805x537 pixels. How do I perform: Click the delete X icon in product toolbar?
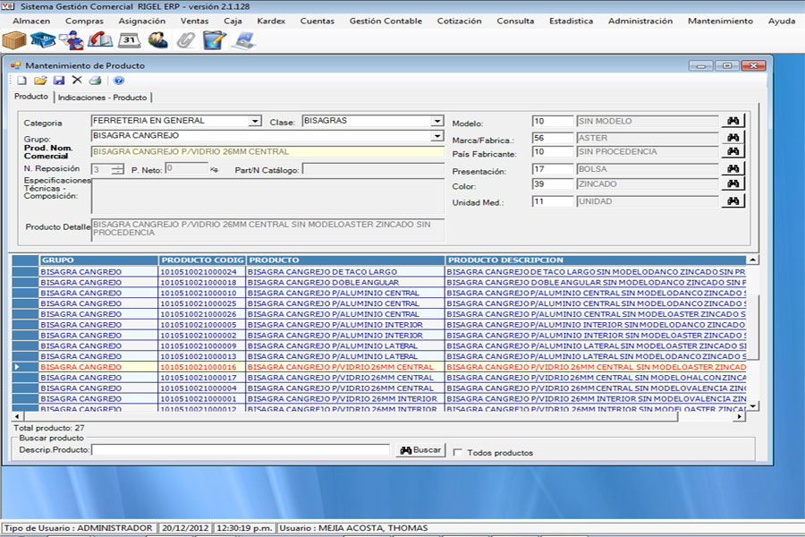point(77,81)
